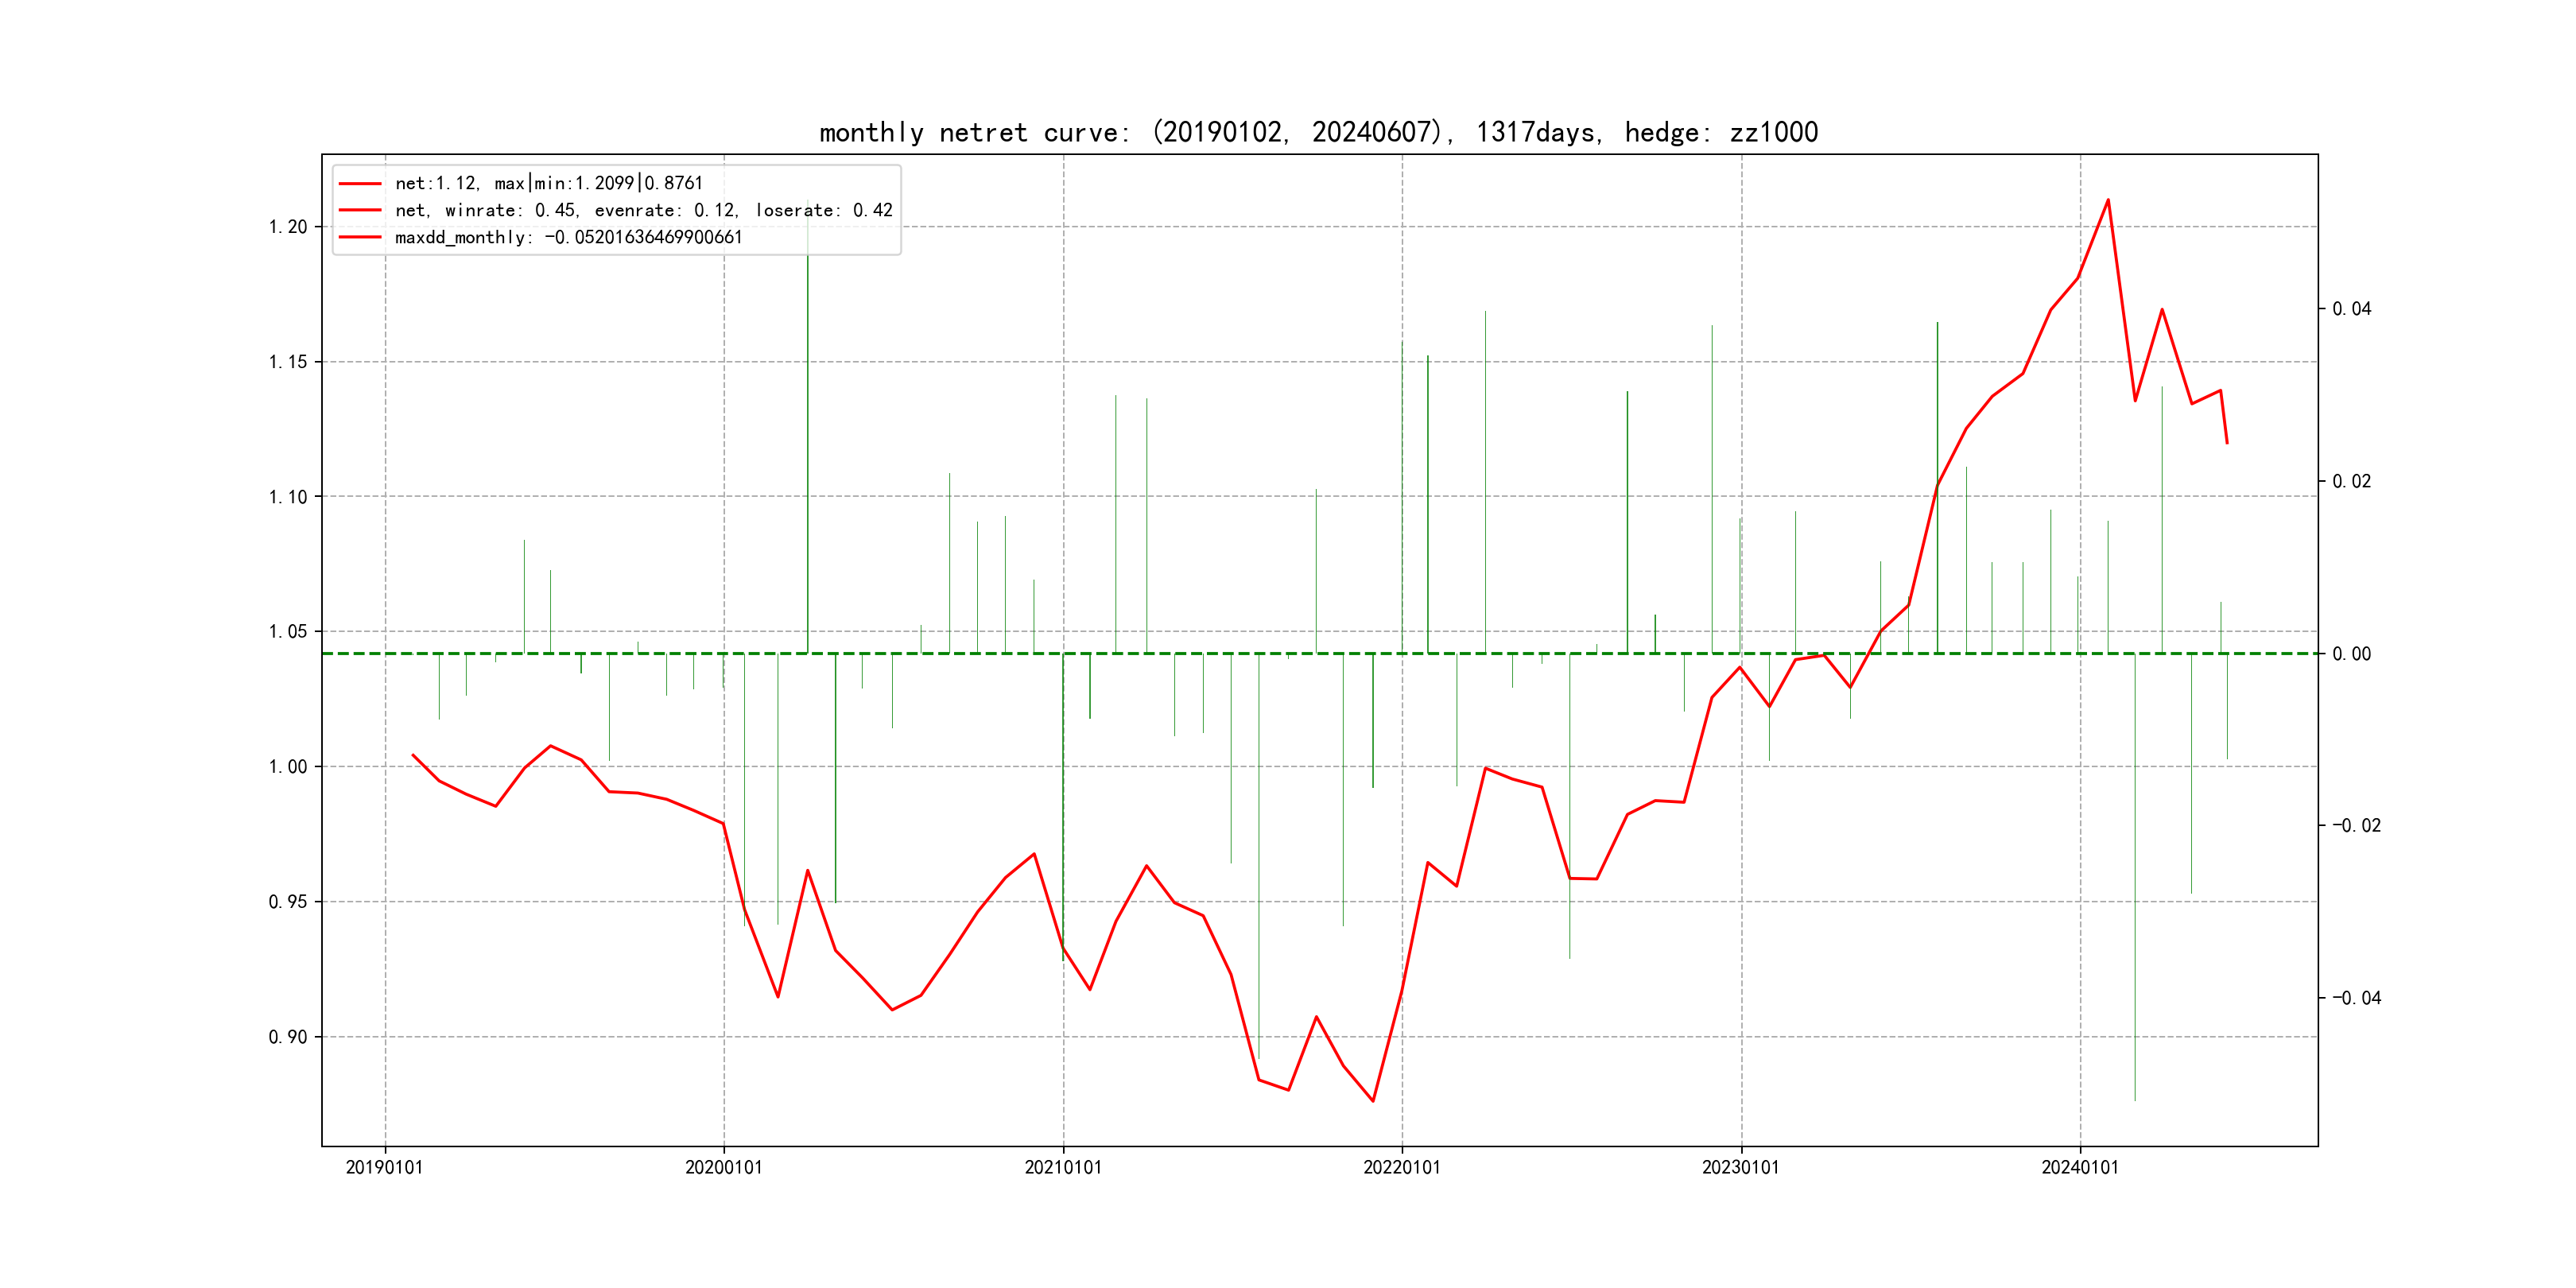Click the red curve's lowest point
2576x1288 pixels.
coord(1373,1101)
